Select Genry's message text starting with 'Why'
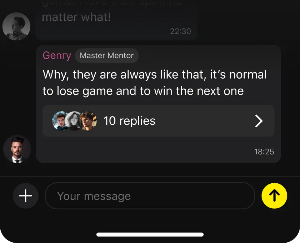 [154, 75]
